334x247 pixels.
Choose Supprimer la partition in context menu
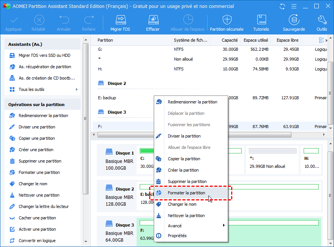click(191, 181)
